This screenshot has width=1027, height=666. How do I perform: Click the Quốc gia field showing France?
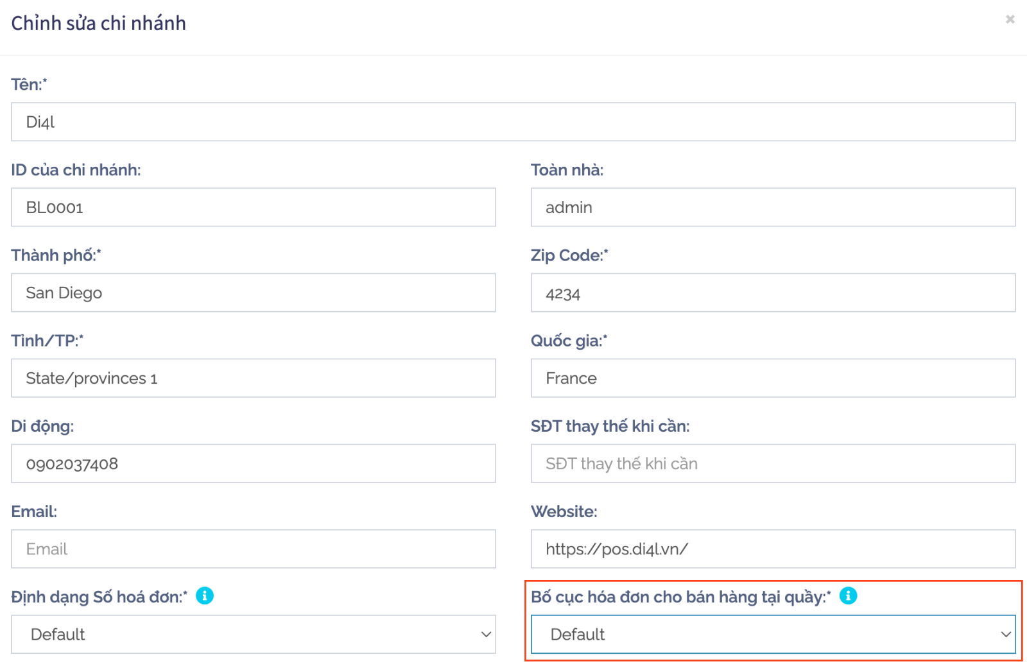click(x=773, y=378)
